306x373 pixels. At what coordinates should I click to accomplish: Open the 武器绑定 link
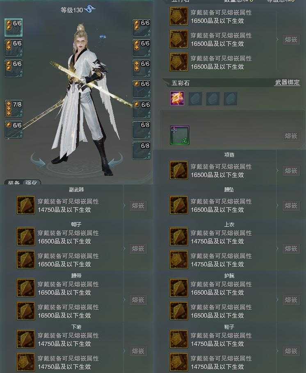(287, 82)
